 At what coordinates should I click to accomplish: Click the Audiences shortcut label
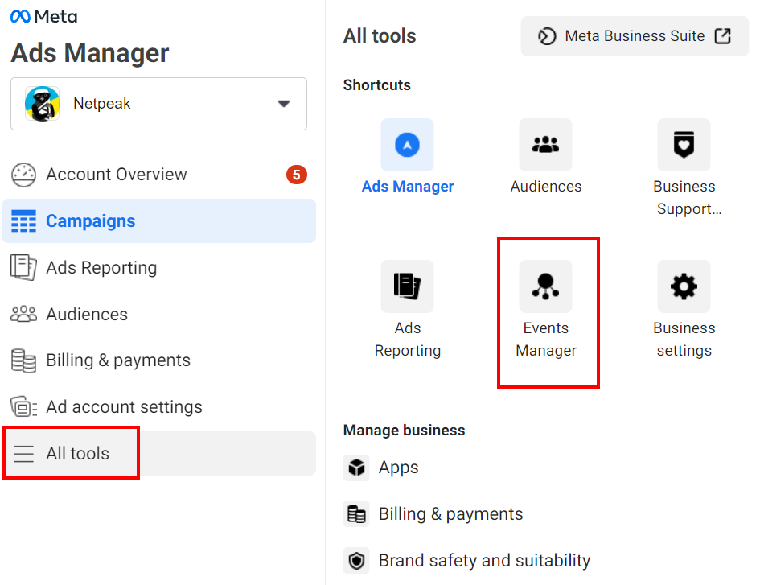click(x=546, y=186)
